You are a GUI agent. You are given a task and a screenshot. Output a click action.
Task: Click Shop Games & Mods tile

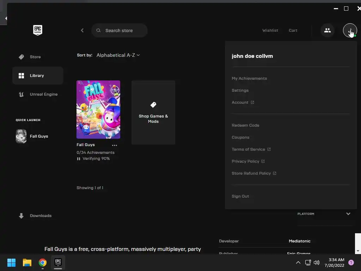click(x=153, y=113)
